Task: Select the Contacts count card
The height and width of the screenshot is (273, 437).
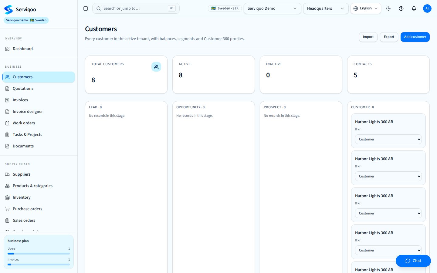Action: tap(388, 75)
